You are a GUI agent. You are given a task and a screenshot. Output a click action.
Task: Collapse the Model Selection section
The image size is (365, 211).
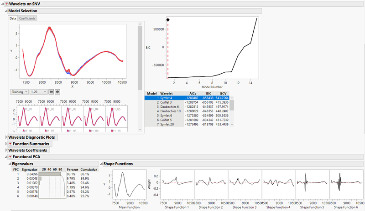pos(6,11)
